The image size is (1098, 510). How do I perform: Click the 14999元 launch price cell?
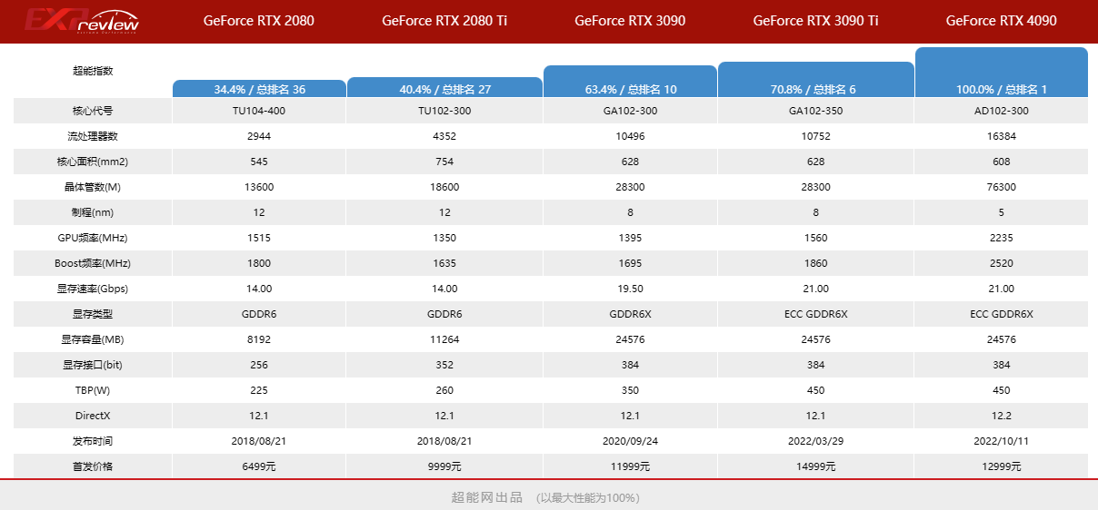[x=815, y=466]
